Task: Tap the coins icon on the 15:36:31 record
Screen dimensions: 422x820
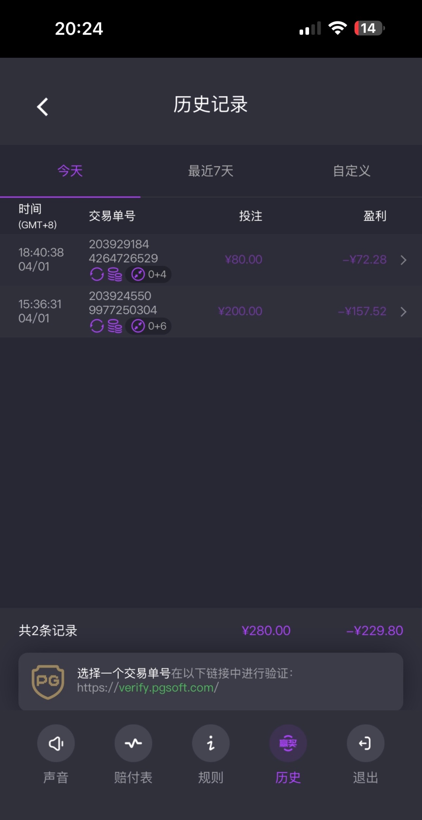Action: [x=115, y=326]
